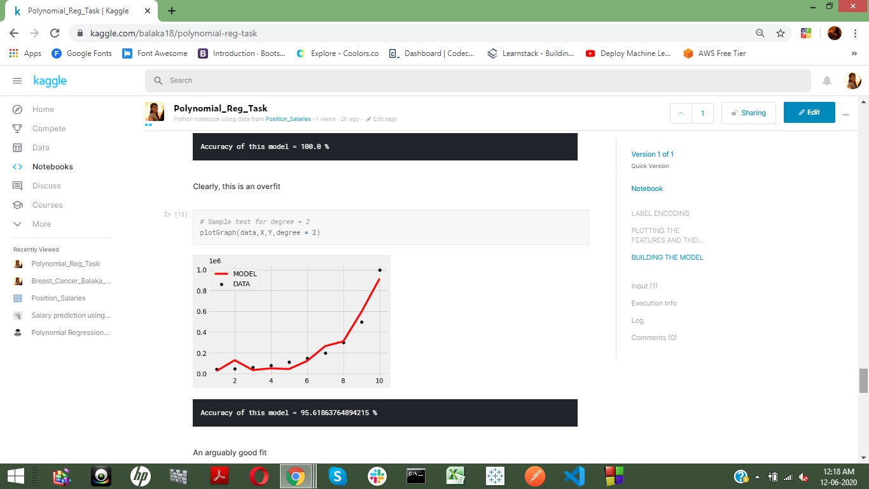The image size is (869, 489).
Task: Bookmark this page with the star icon
Action: [781, 33]
